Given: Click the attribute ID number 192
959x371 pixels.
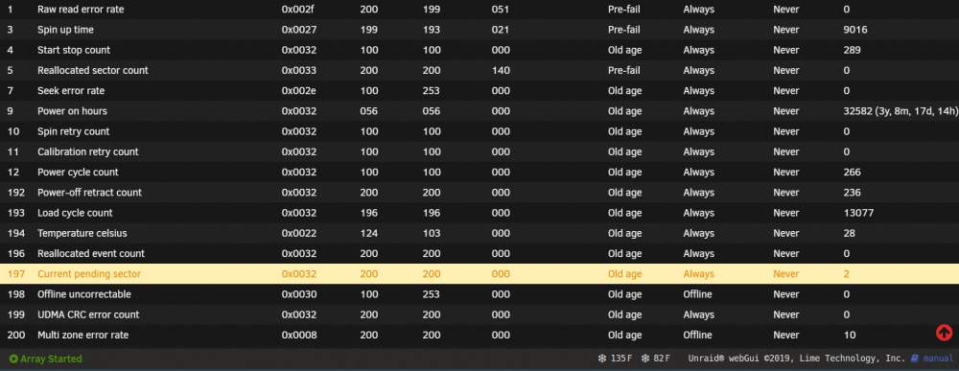Looking at the screenshot, I should click(x=16, y=193).
